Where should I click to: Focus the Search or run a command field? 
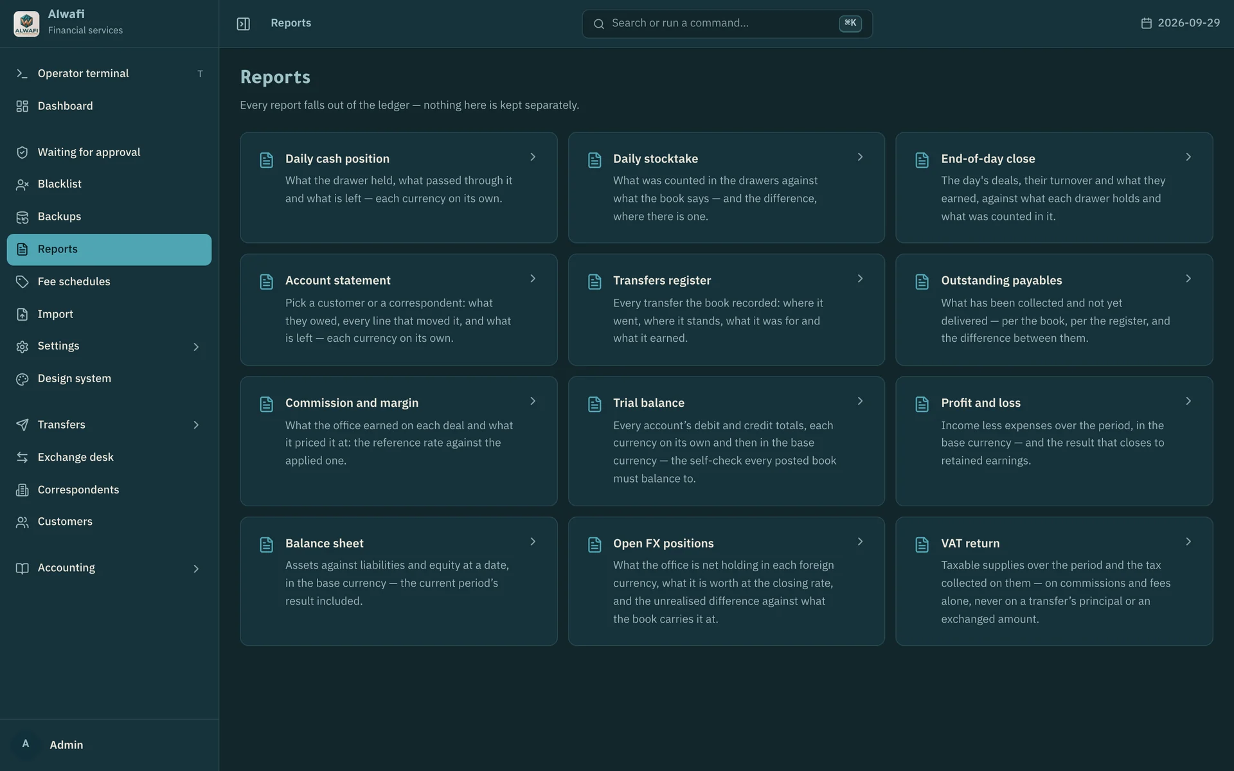pos(727,24)
